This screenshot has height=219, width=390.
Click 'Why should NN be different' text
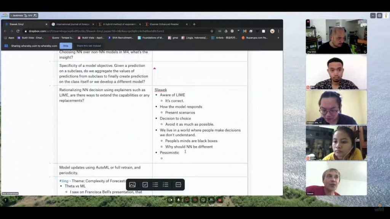tap(189, 147)
